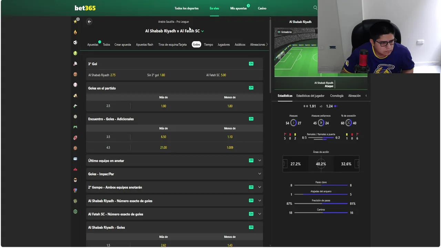Open the badminton shuttlecock sport icon

tap(75, 64)
